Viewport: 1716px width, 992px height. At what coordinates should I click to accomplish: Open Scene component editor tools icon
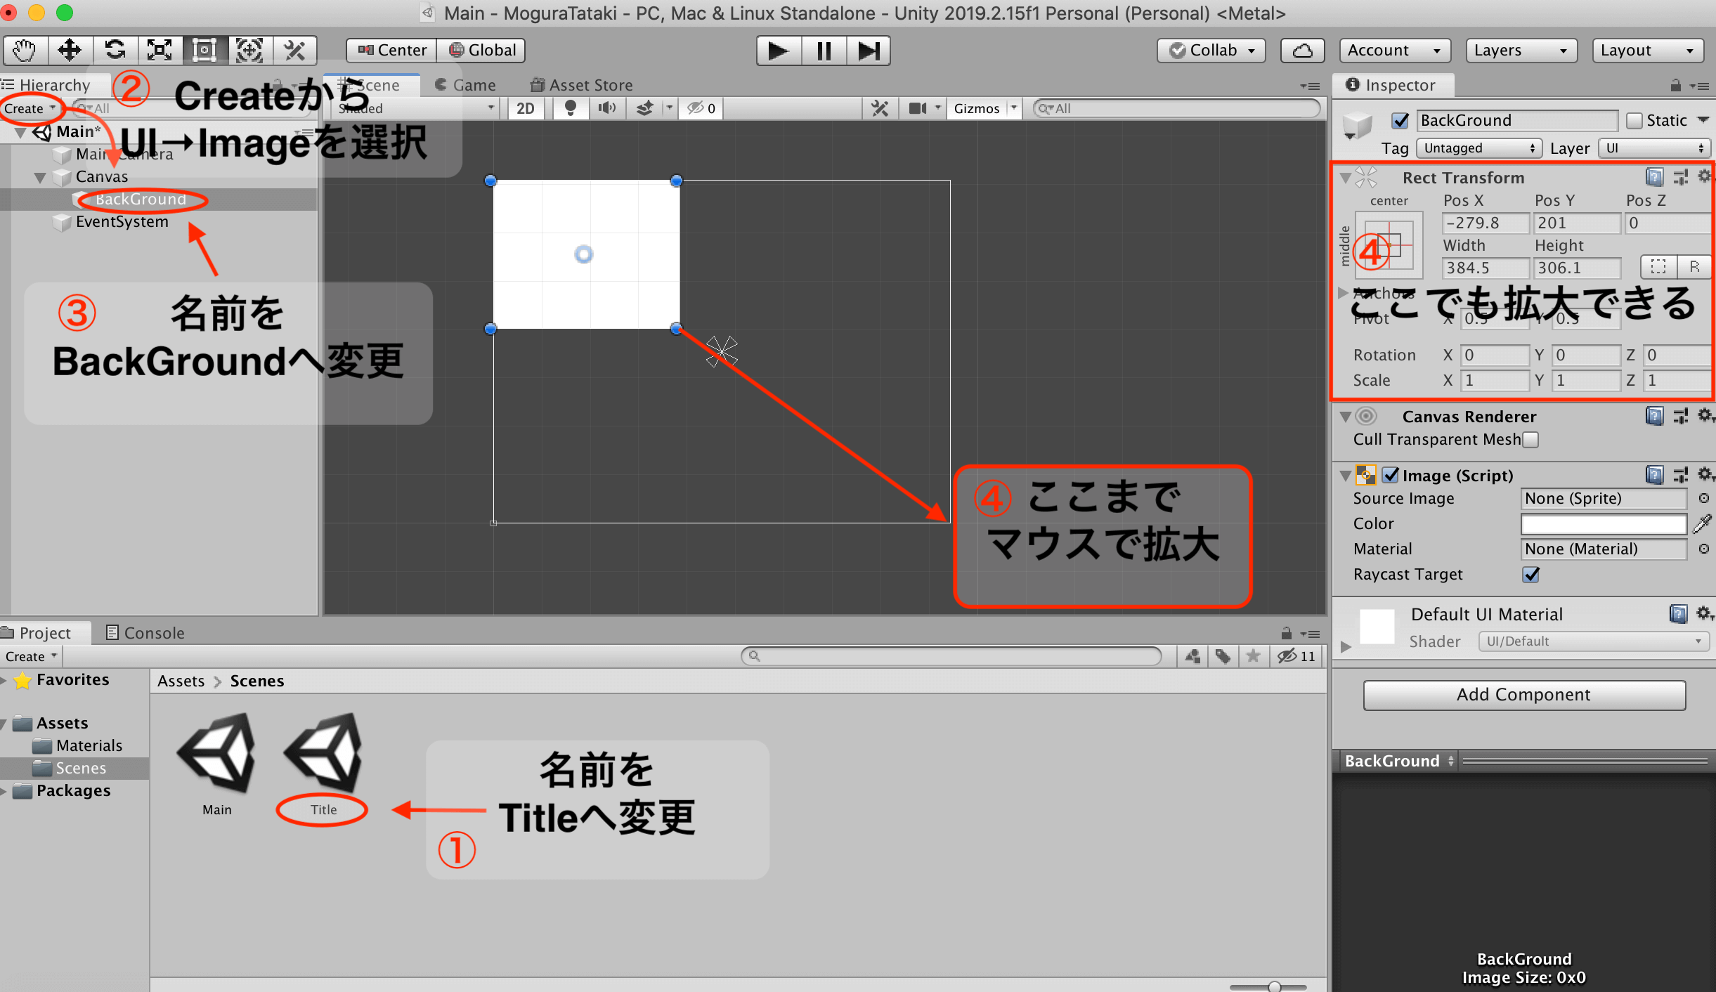point(880,108)
